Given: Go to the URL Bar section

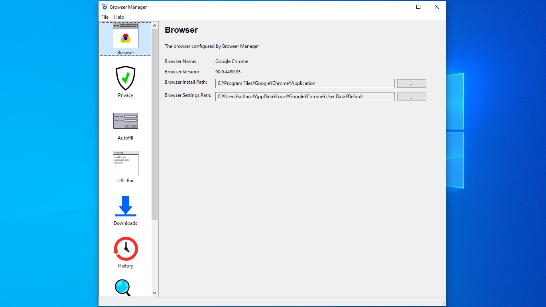Looking at the screenshot, I should (126, 167).
